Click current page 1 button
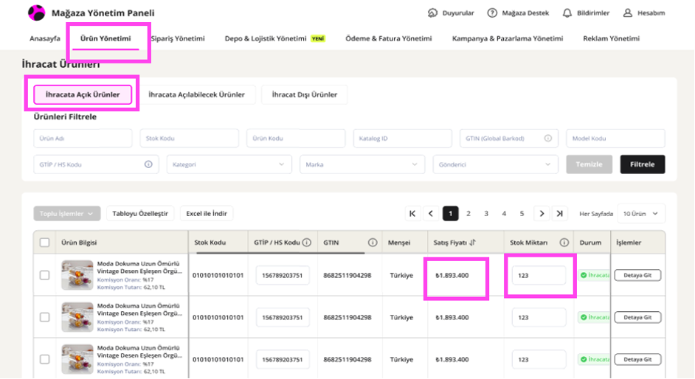The height and width of the screenshot is (379, 695). (450, 213)
